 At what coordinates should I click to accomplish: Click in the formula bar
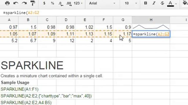(94, 13)
